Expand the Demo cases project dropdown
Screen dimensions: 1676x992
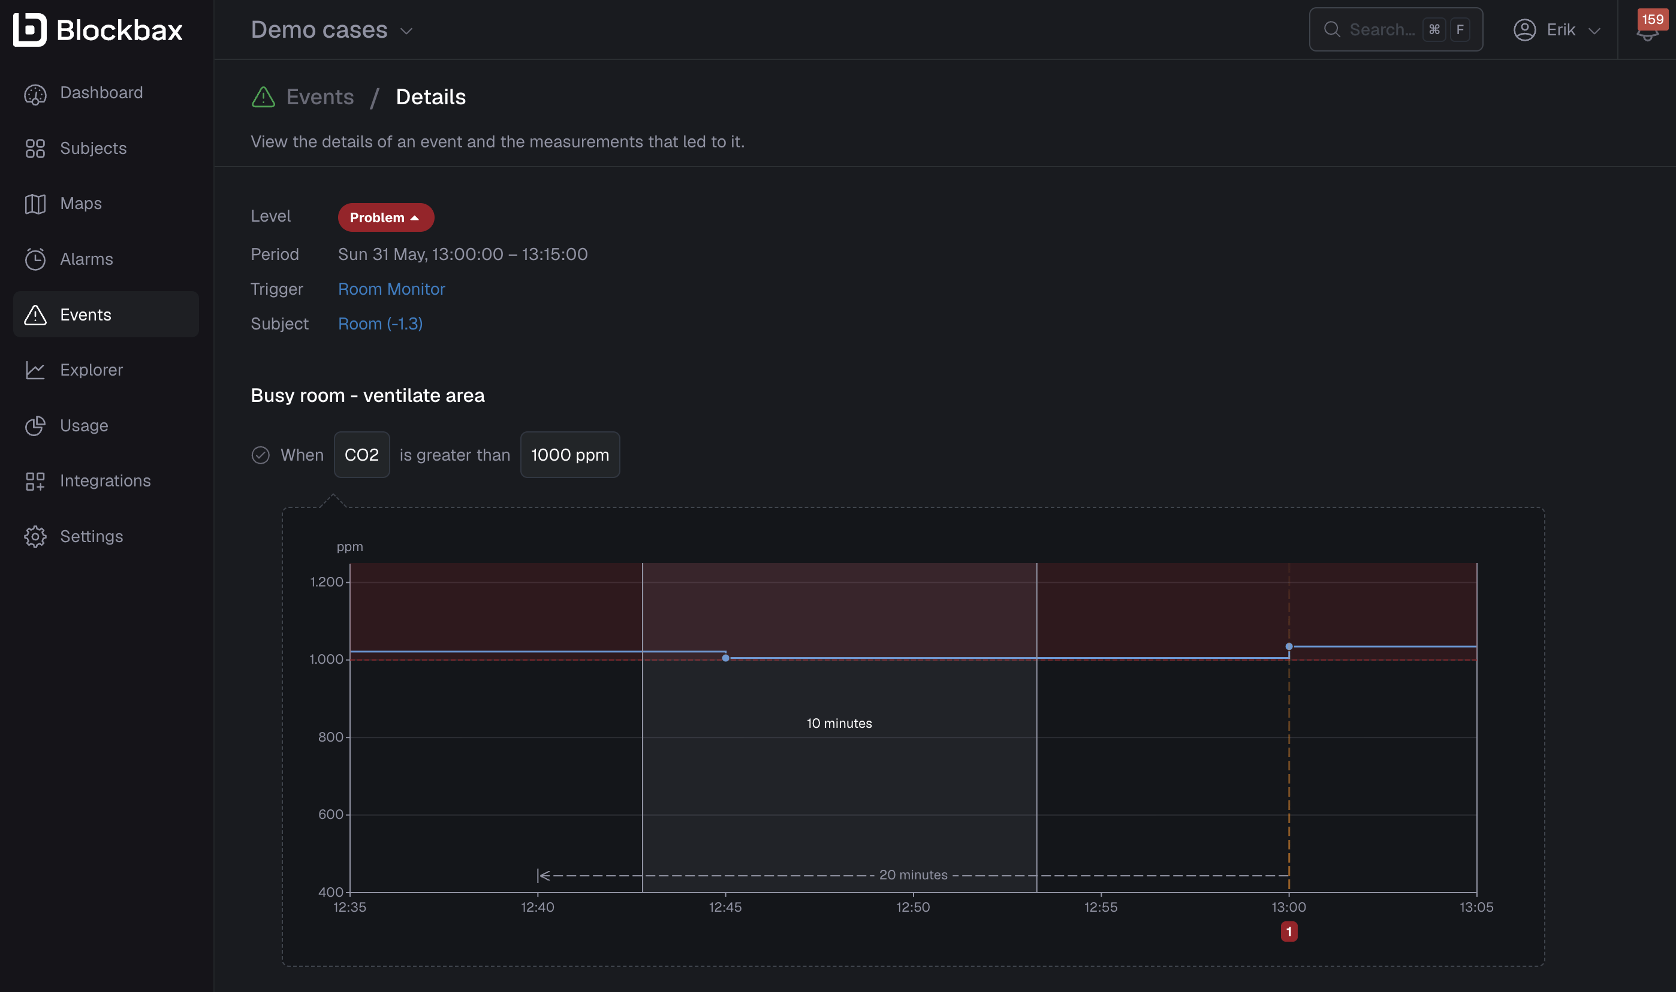(x=333, y=30)
